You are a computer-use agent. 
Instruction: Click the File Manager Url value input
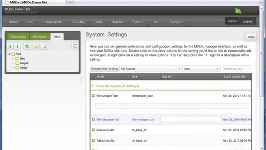(191, 119)
